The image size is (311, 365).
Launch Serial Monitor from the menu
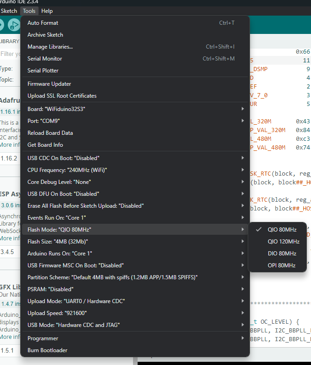click(135, 58)
